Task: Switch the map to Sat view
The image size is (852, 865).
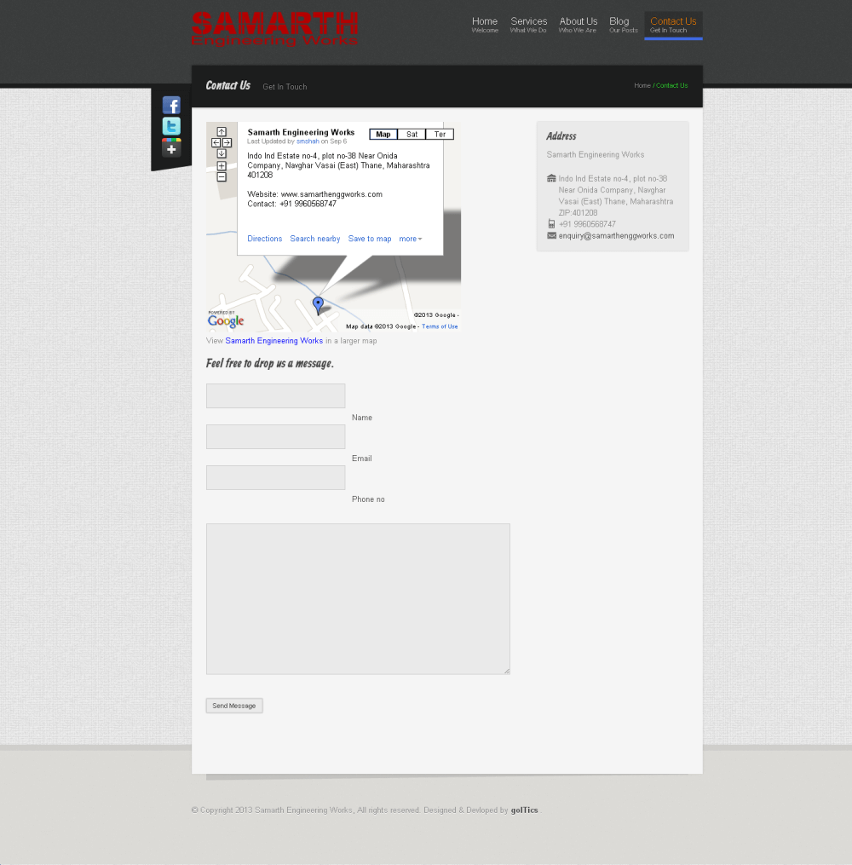Action: (x=412, y=134)
